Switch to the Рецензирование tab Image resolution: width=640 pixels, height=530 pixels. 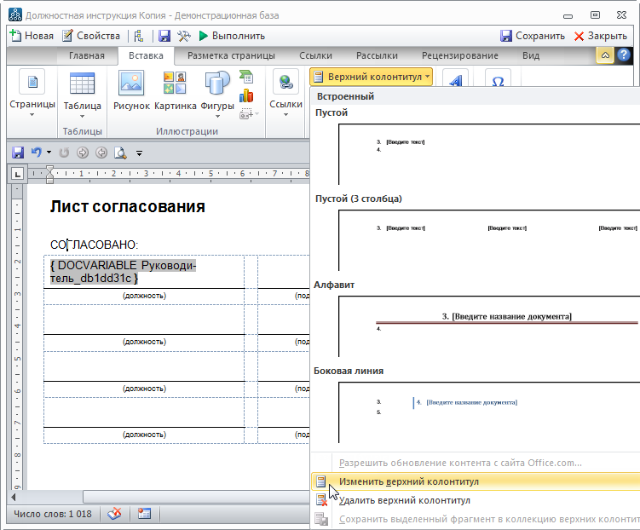pos(459,55)
